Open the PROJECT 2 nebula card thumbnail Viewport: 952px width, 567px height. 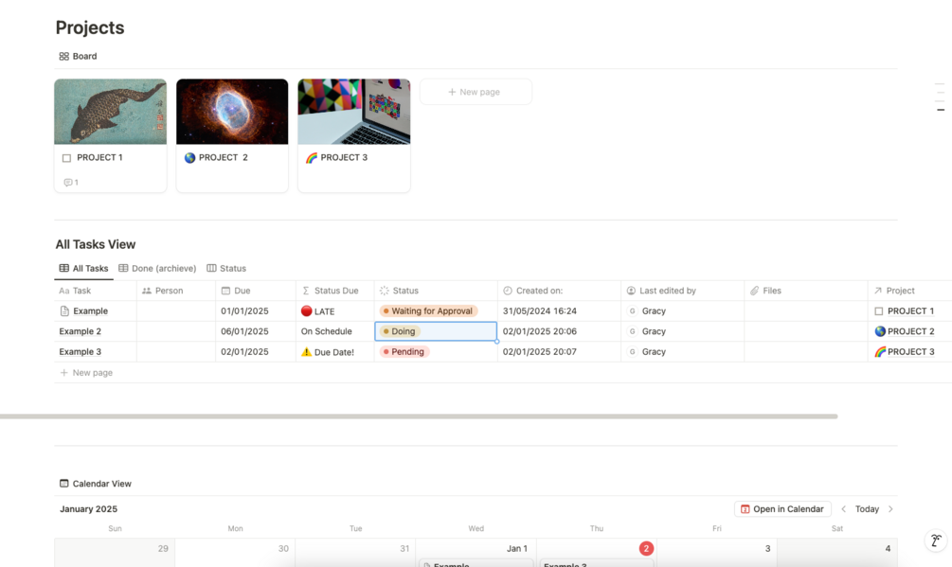pos(232,112)
